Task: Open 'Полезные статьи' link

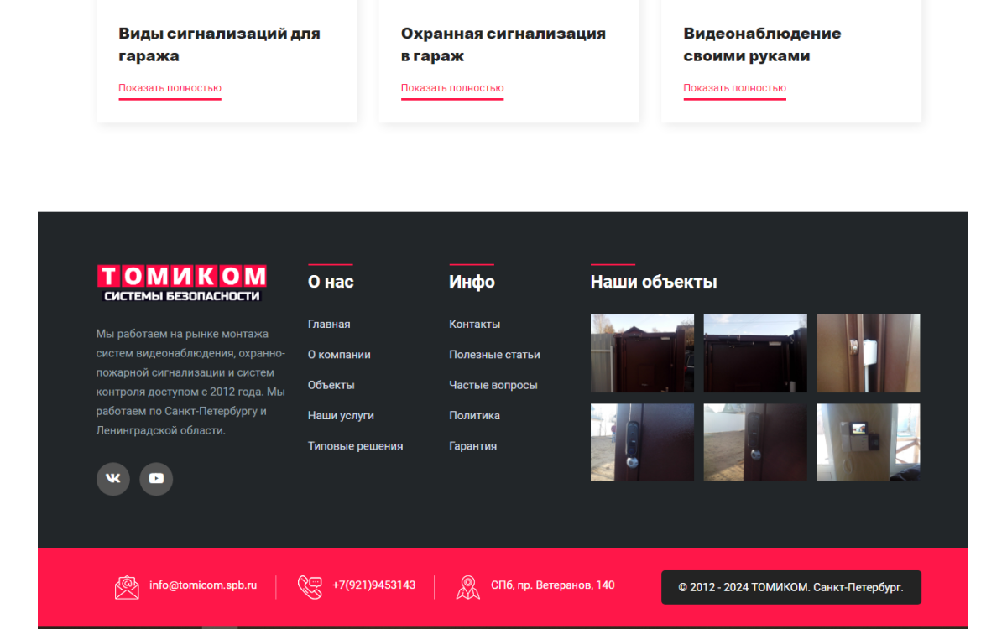Action: [494, 355]
